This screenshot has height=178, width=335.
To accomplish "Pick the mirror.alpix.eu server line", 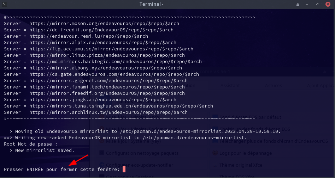I will [90, 43].
